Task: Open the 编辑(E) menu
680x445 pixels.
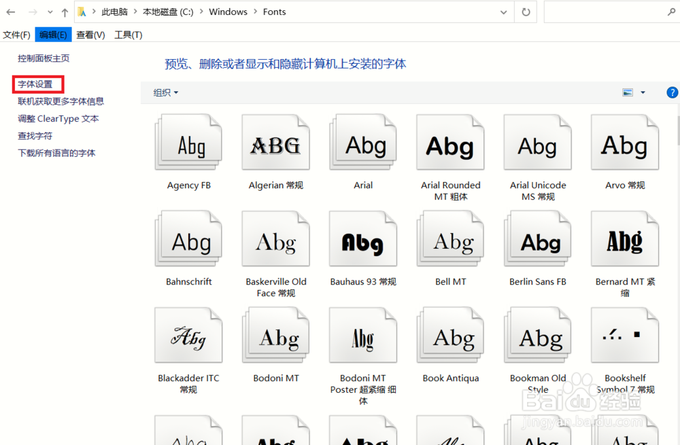Action: (53, 35)
